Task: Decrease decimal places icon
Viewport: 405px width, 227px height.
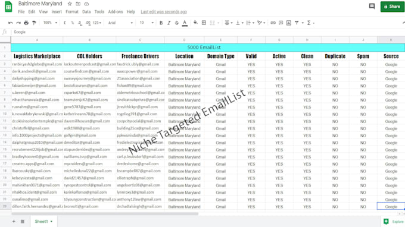Action: 80,23
